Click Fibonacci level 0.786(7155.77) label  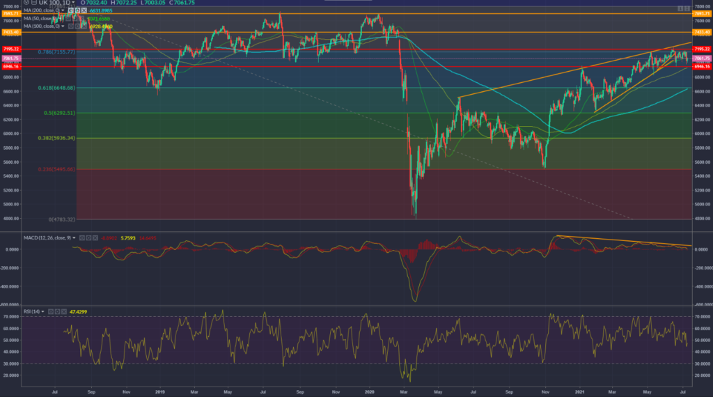click(56, 52)
